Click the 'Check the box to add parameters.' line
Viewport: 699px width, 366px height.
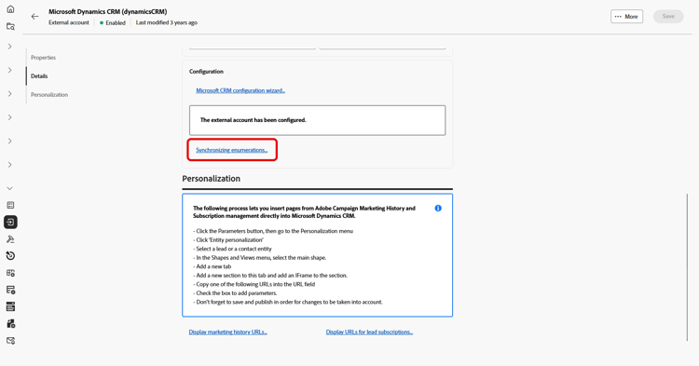(x=235, y=293)
